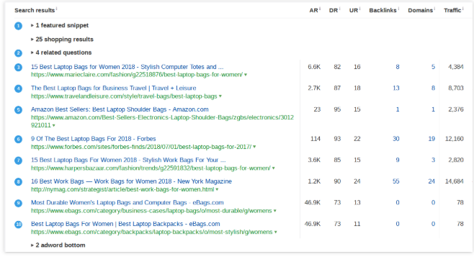This screenshot has width=474, height=267.
Task: Select DR value 87 in Travel + Leisure row
Action: coord(337,88)
